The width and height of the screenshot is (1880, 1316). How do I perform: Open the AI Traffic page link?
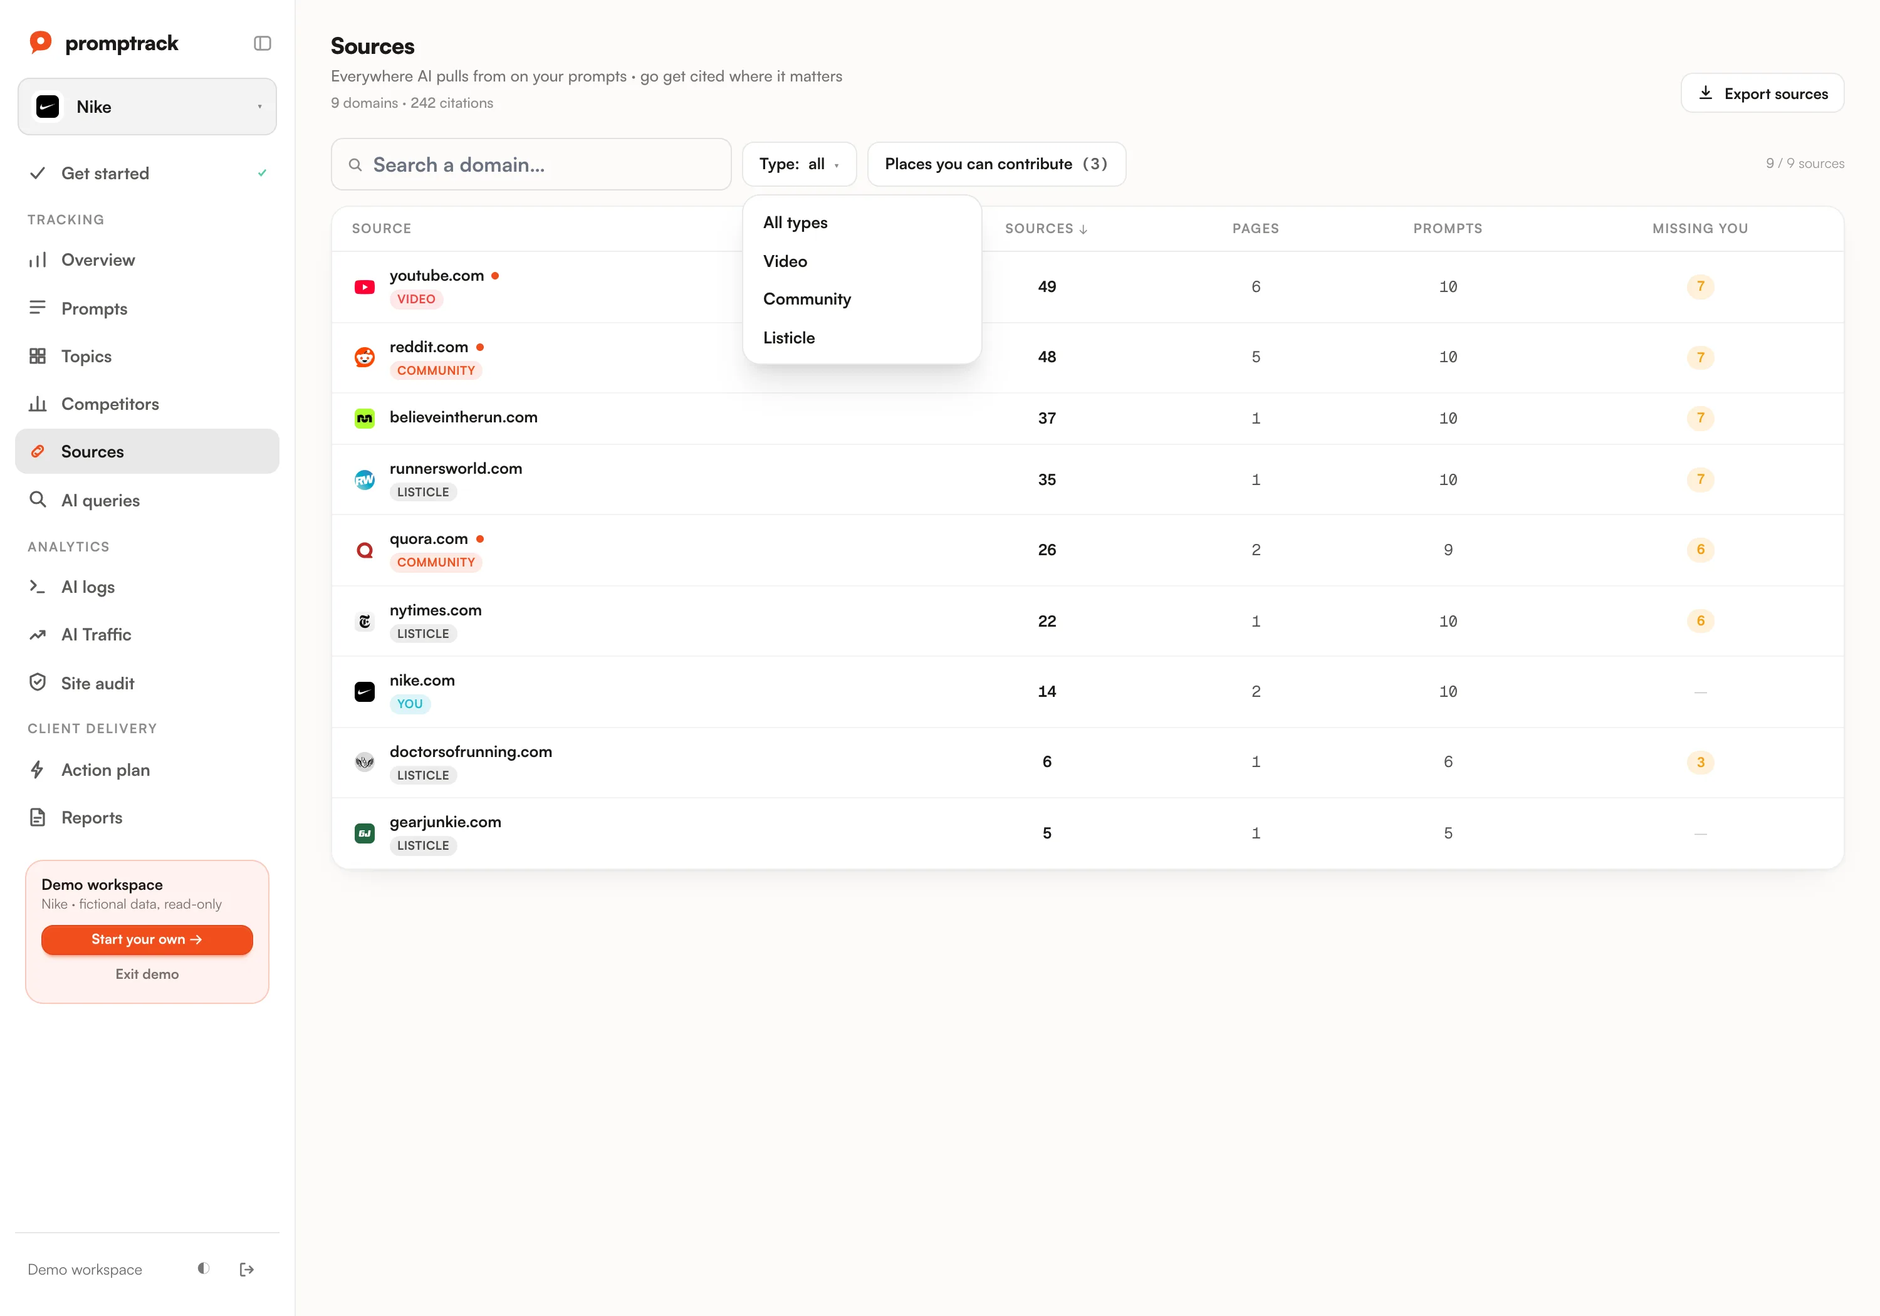(x=147, y=635)
